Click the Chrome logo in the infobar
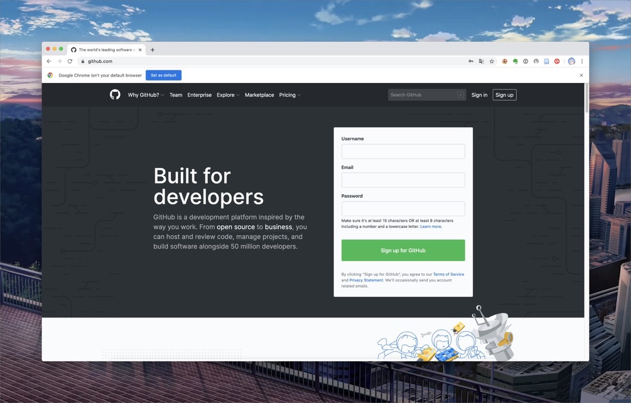 coord(50,75)
